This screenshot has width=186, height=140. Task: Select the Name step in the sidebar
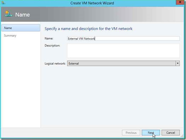pyautogui.click(x=21, y=28)
